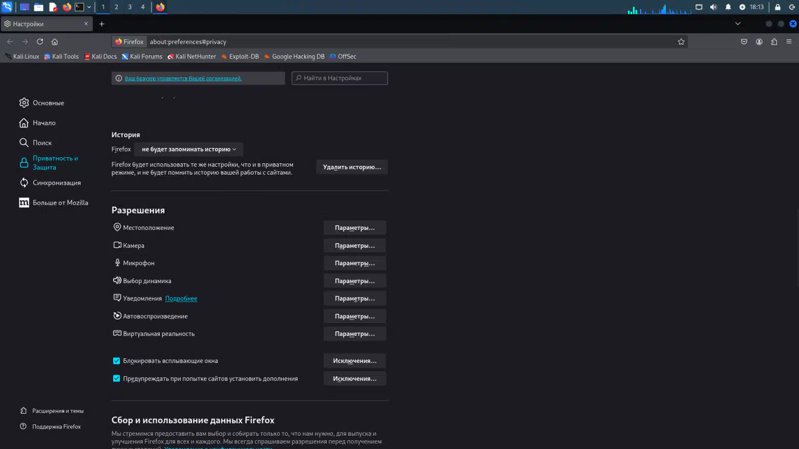Click the volume speaker tray icon
Screen dimensions: 799x449
click(713, 7)
